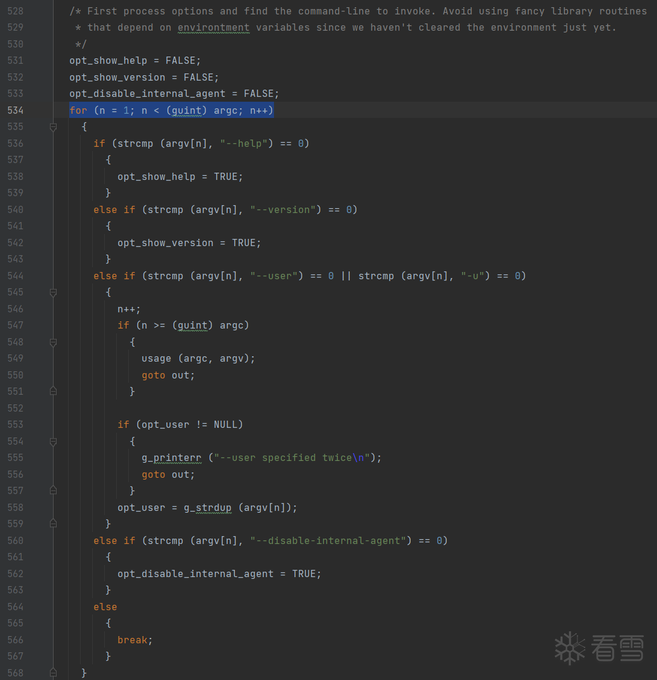Click the 'g_strdup' function name
This screenshot has height=680, width=657.
click(x=207, y=508)
